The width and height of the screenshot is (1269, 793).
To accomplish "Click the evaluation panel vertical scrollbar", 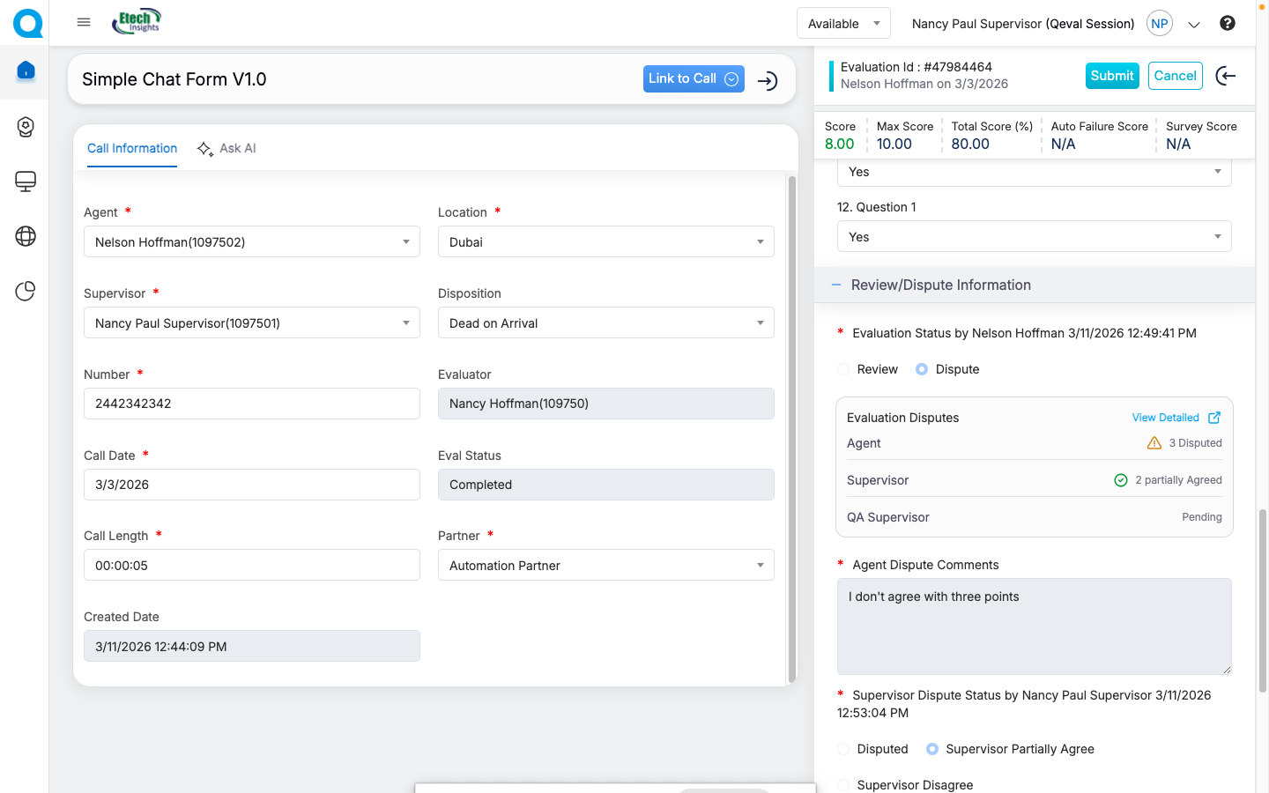I will click(1262, 599).
